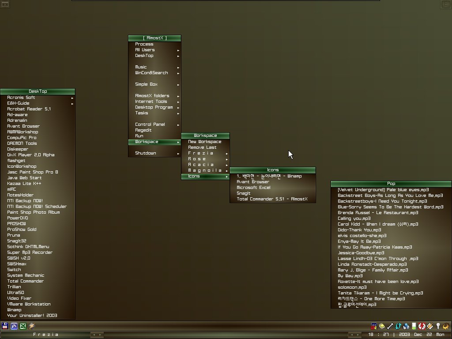Click the light bulb tray icon

click(438, 326)
